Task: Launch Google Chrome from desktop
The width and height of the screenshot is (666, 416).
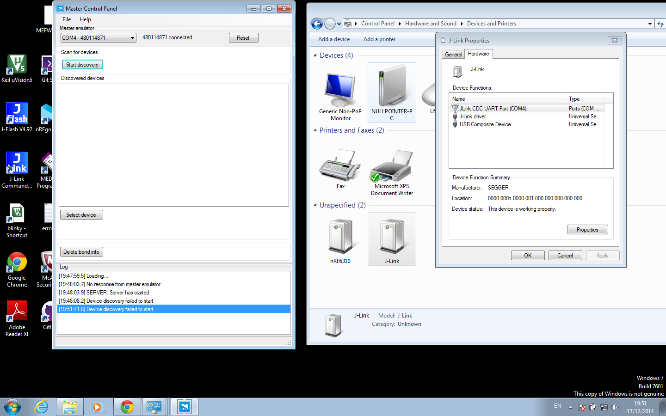Action: click(17, 269)
